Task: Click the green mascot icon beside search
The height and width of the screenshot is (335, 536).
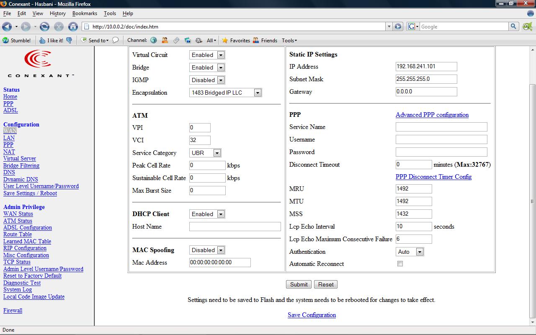Action: (x=527, y=26)
